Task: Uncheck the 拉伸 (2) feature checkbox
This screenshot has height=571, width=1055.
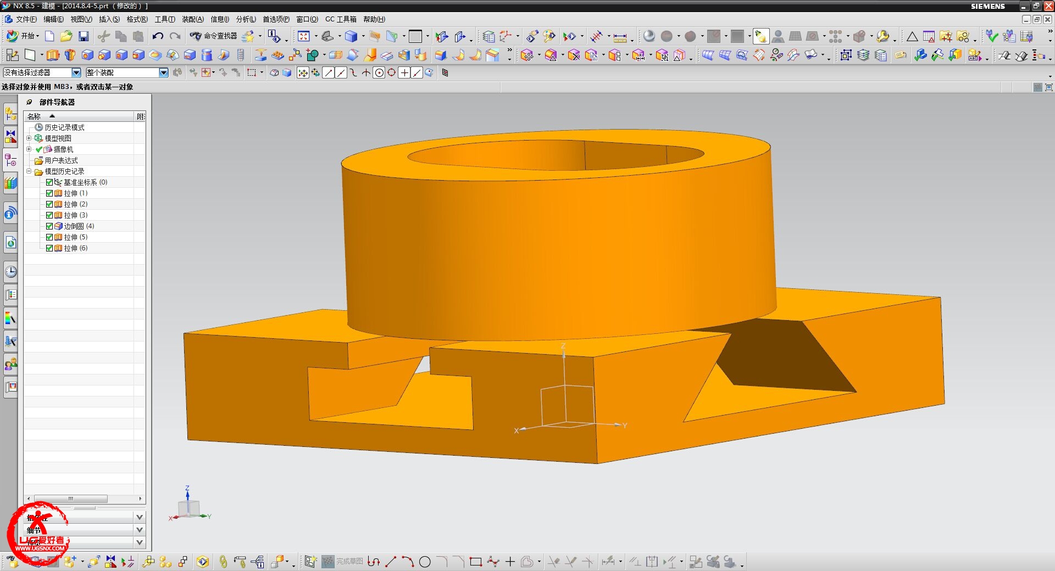Action: point(49,204)
